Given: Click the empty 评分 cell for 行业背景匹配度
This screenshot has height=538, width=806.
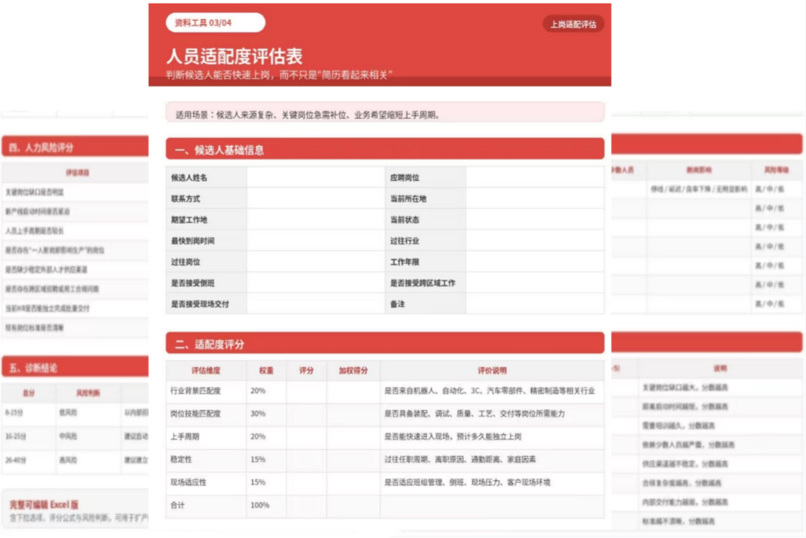Looking at the screenshot, I should click(307, 391).
